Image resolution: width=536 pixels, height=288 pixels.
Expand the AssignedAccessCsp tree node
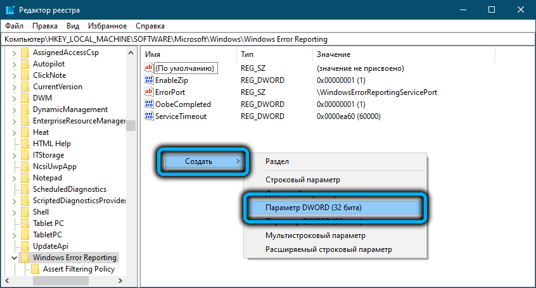[14, 53]
